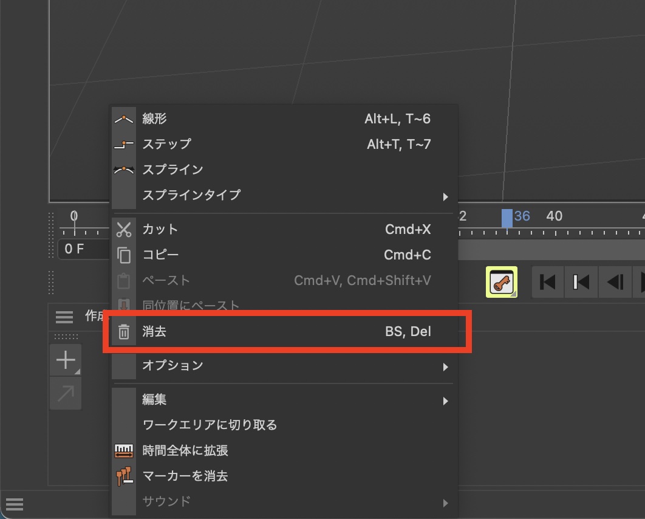
Task: Select スプライン interpolation menu entry
Action: [x=172, y=170]
